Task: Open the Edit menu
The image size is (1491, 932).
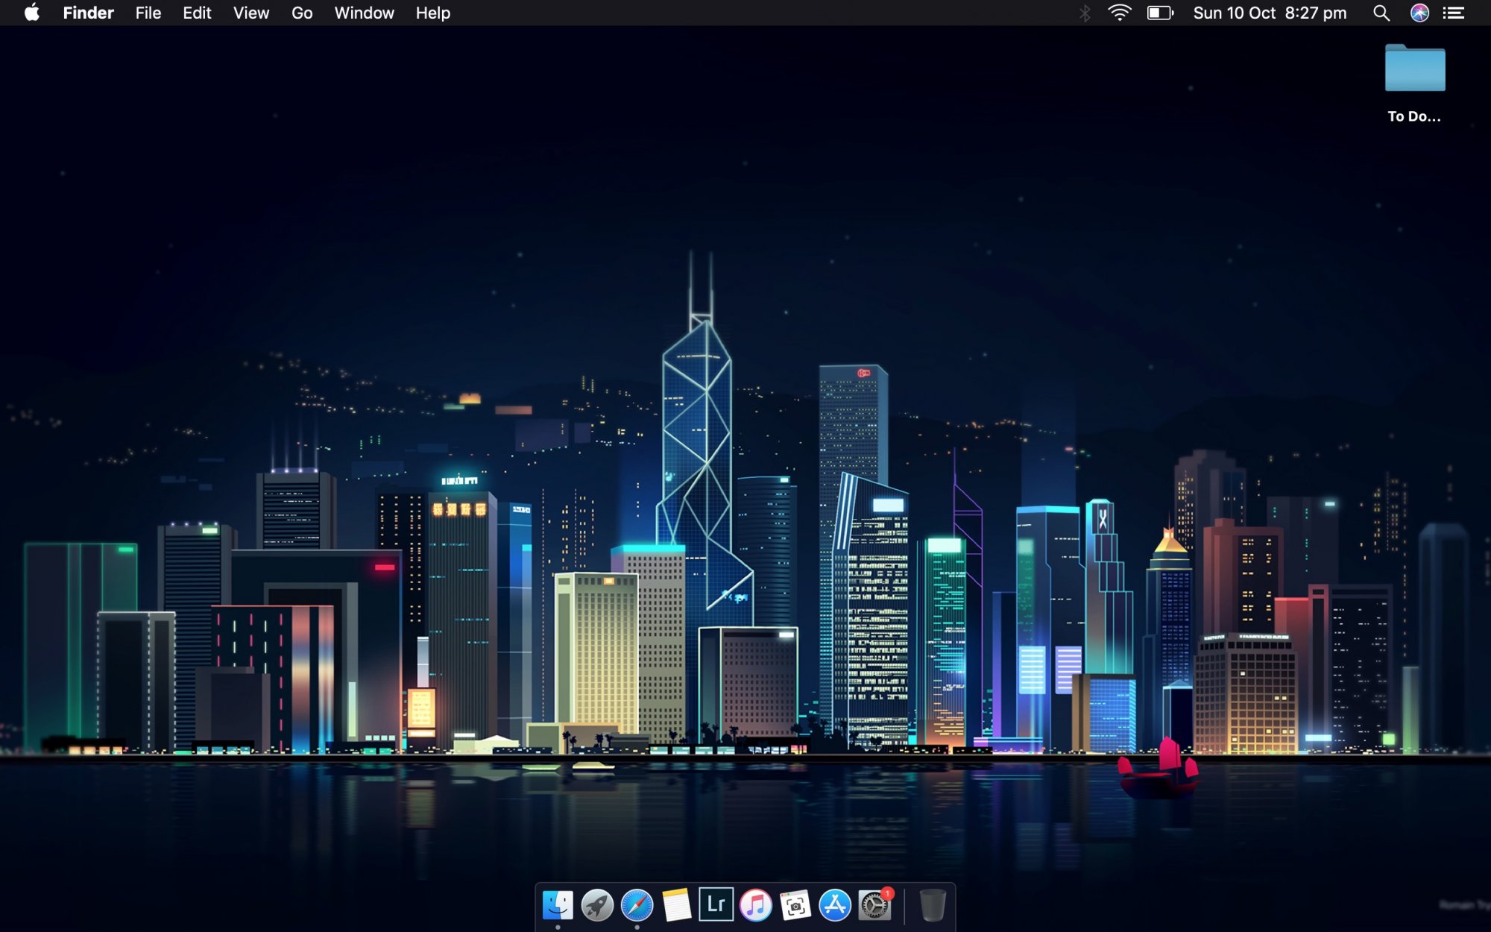Action: pyautogui.click(x=197, y=13)
